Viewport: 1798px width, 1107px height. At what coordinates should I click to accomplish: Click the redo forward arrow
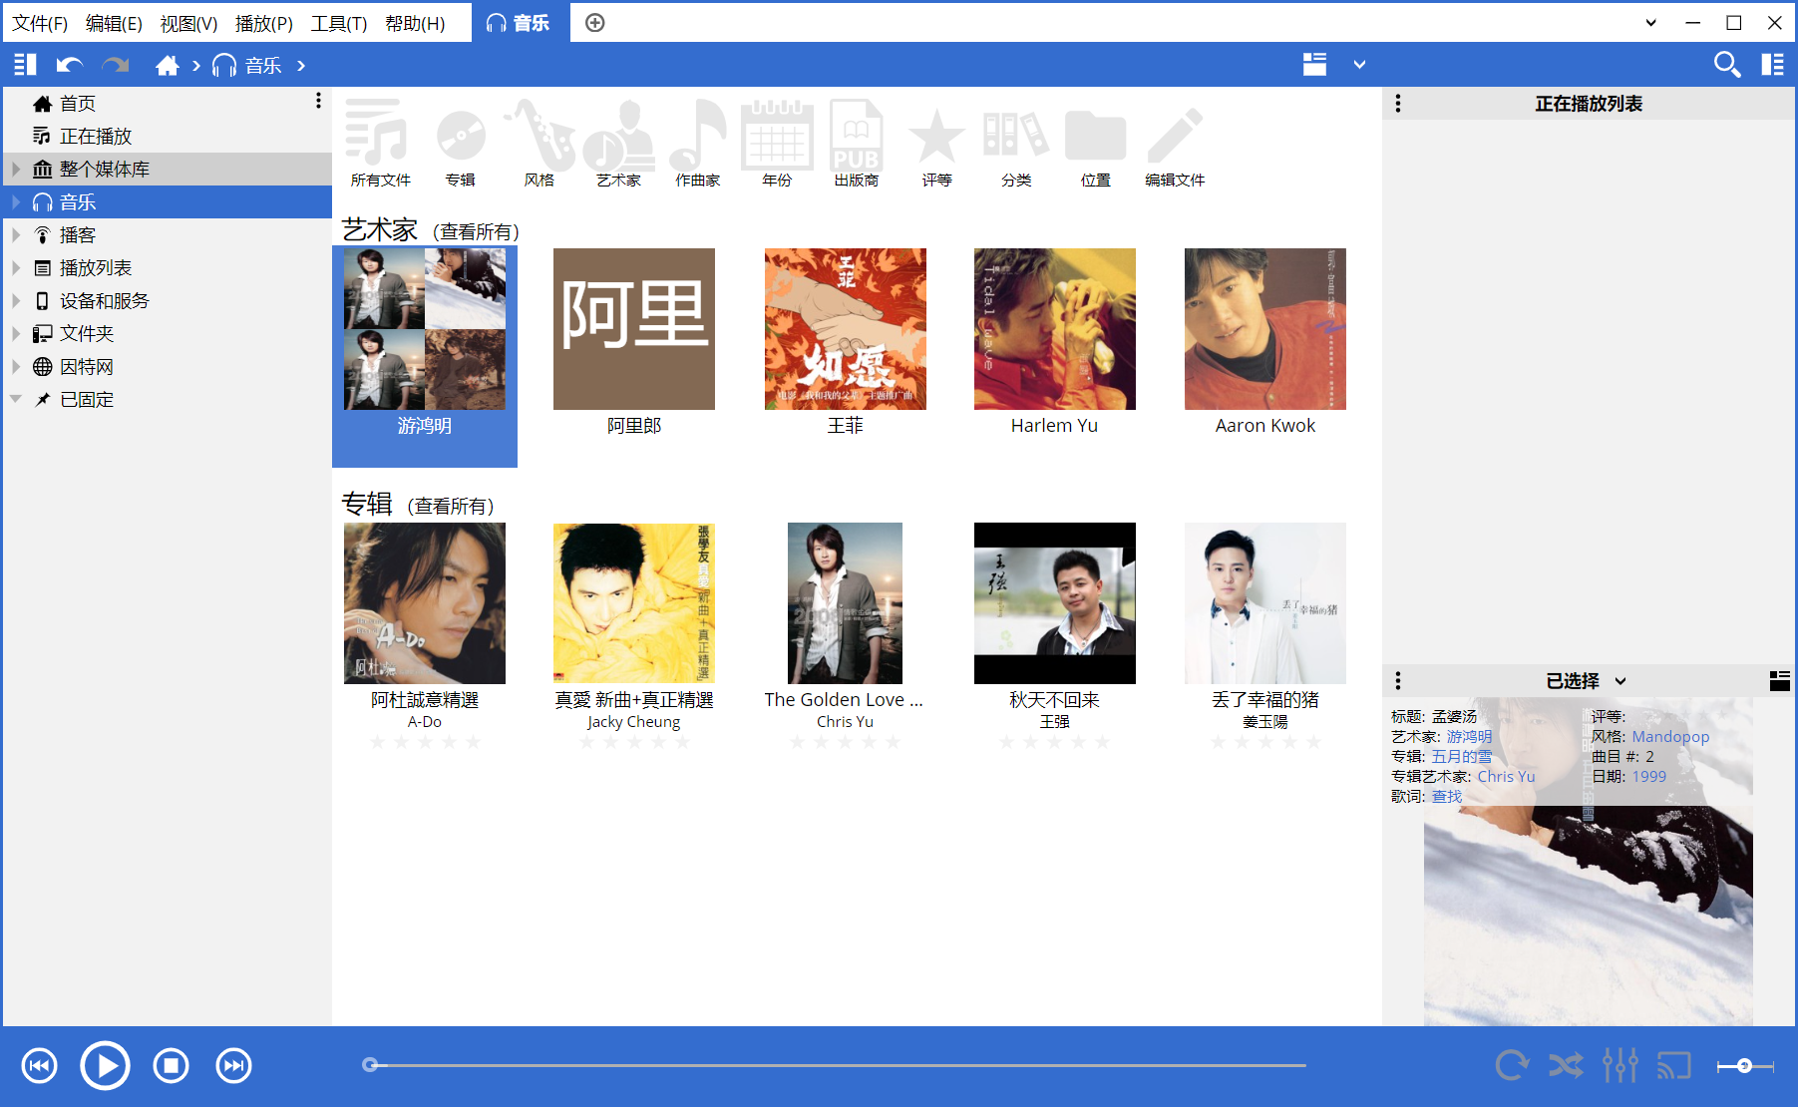click(x=116, y=65)
